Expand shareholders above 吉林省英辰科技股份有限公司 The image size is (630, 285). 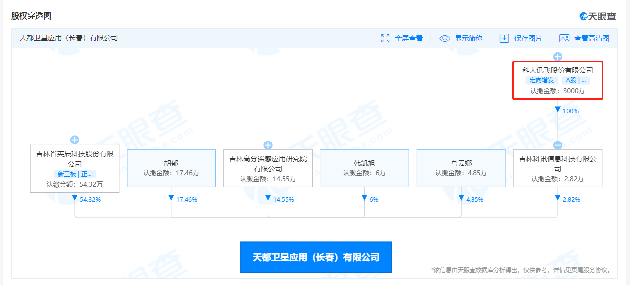click(x=75, y=140)
